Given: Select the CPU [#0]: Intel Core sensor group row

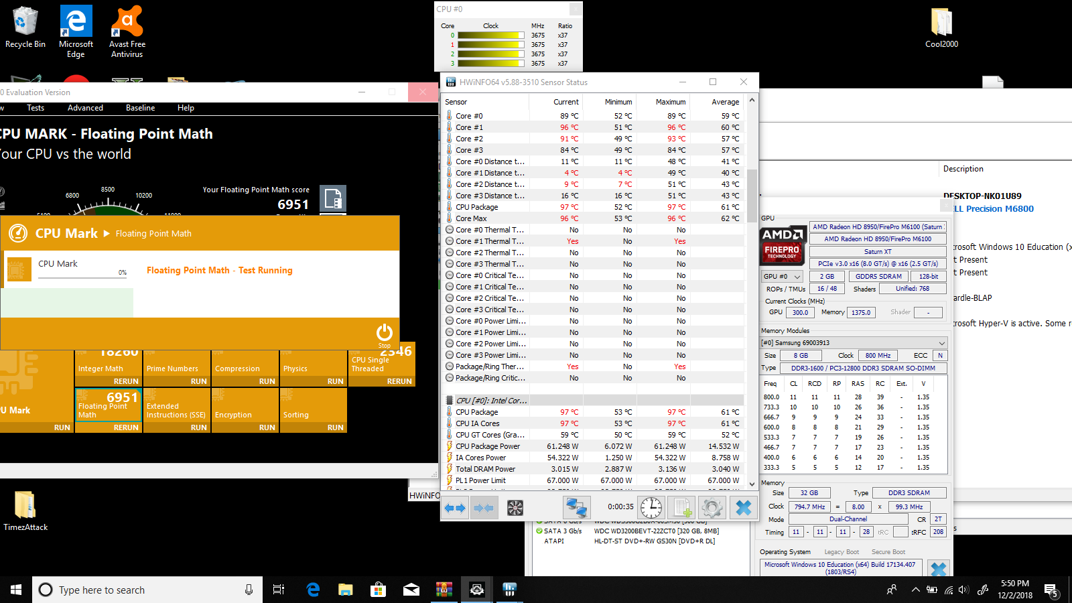Looking at the screenshot, I should click(x=594, y=401).
